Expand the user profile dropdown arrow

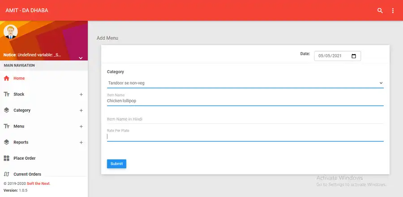click(x=81, y=58)
